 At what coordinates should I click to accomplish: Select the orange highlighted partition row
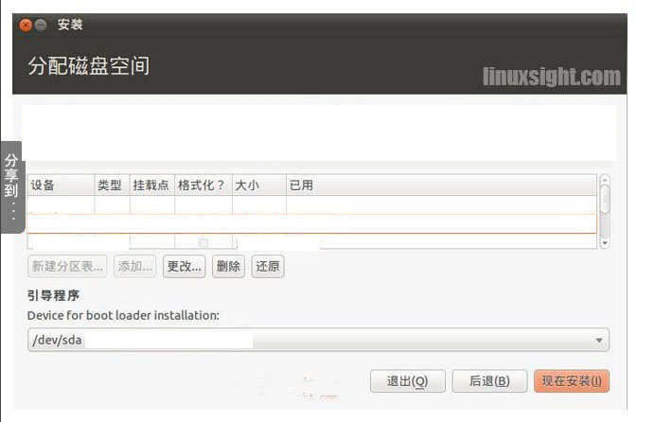point(312,223)
